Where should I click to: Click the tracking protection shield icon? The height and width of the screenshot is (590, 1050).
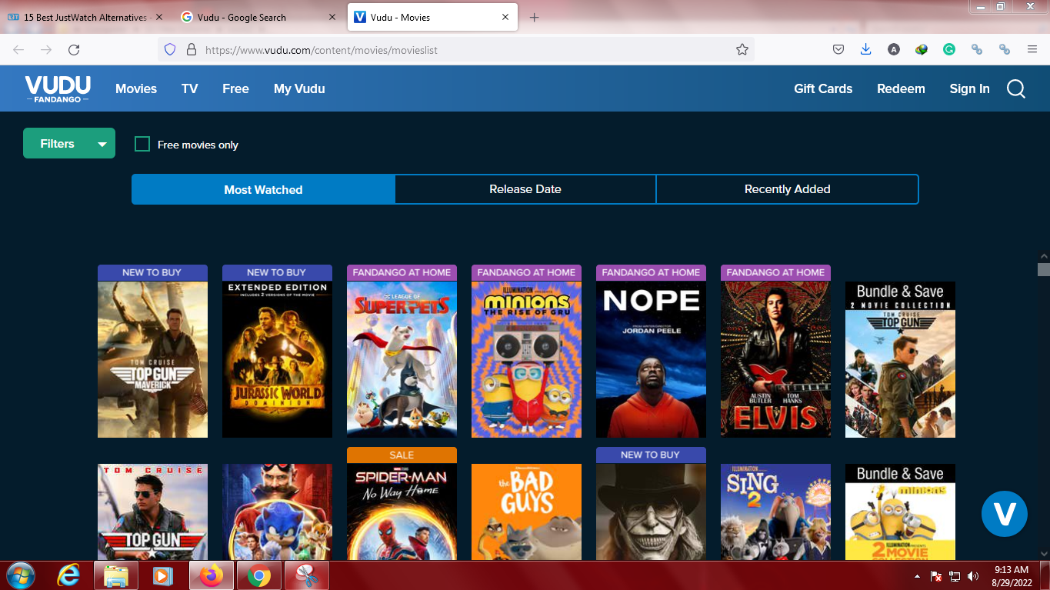(170, 49)
